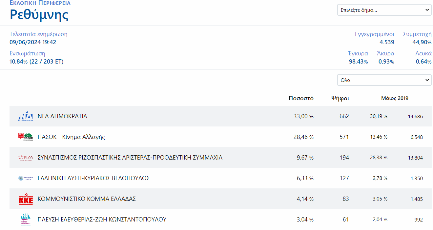Viewport: 433px width, 230px height.
Task: Click Ελληνική Λύση percentage 6,33 %
Action: pyautogui.click(x=305, y=178)
